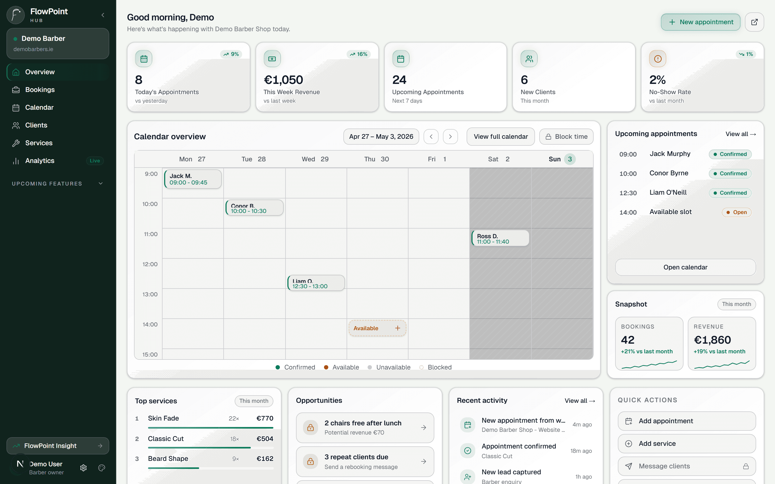The height and width of the screenshot is (484, 775).
Task: Click the plus on Available slot
Action: (397, 328)
